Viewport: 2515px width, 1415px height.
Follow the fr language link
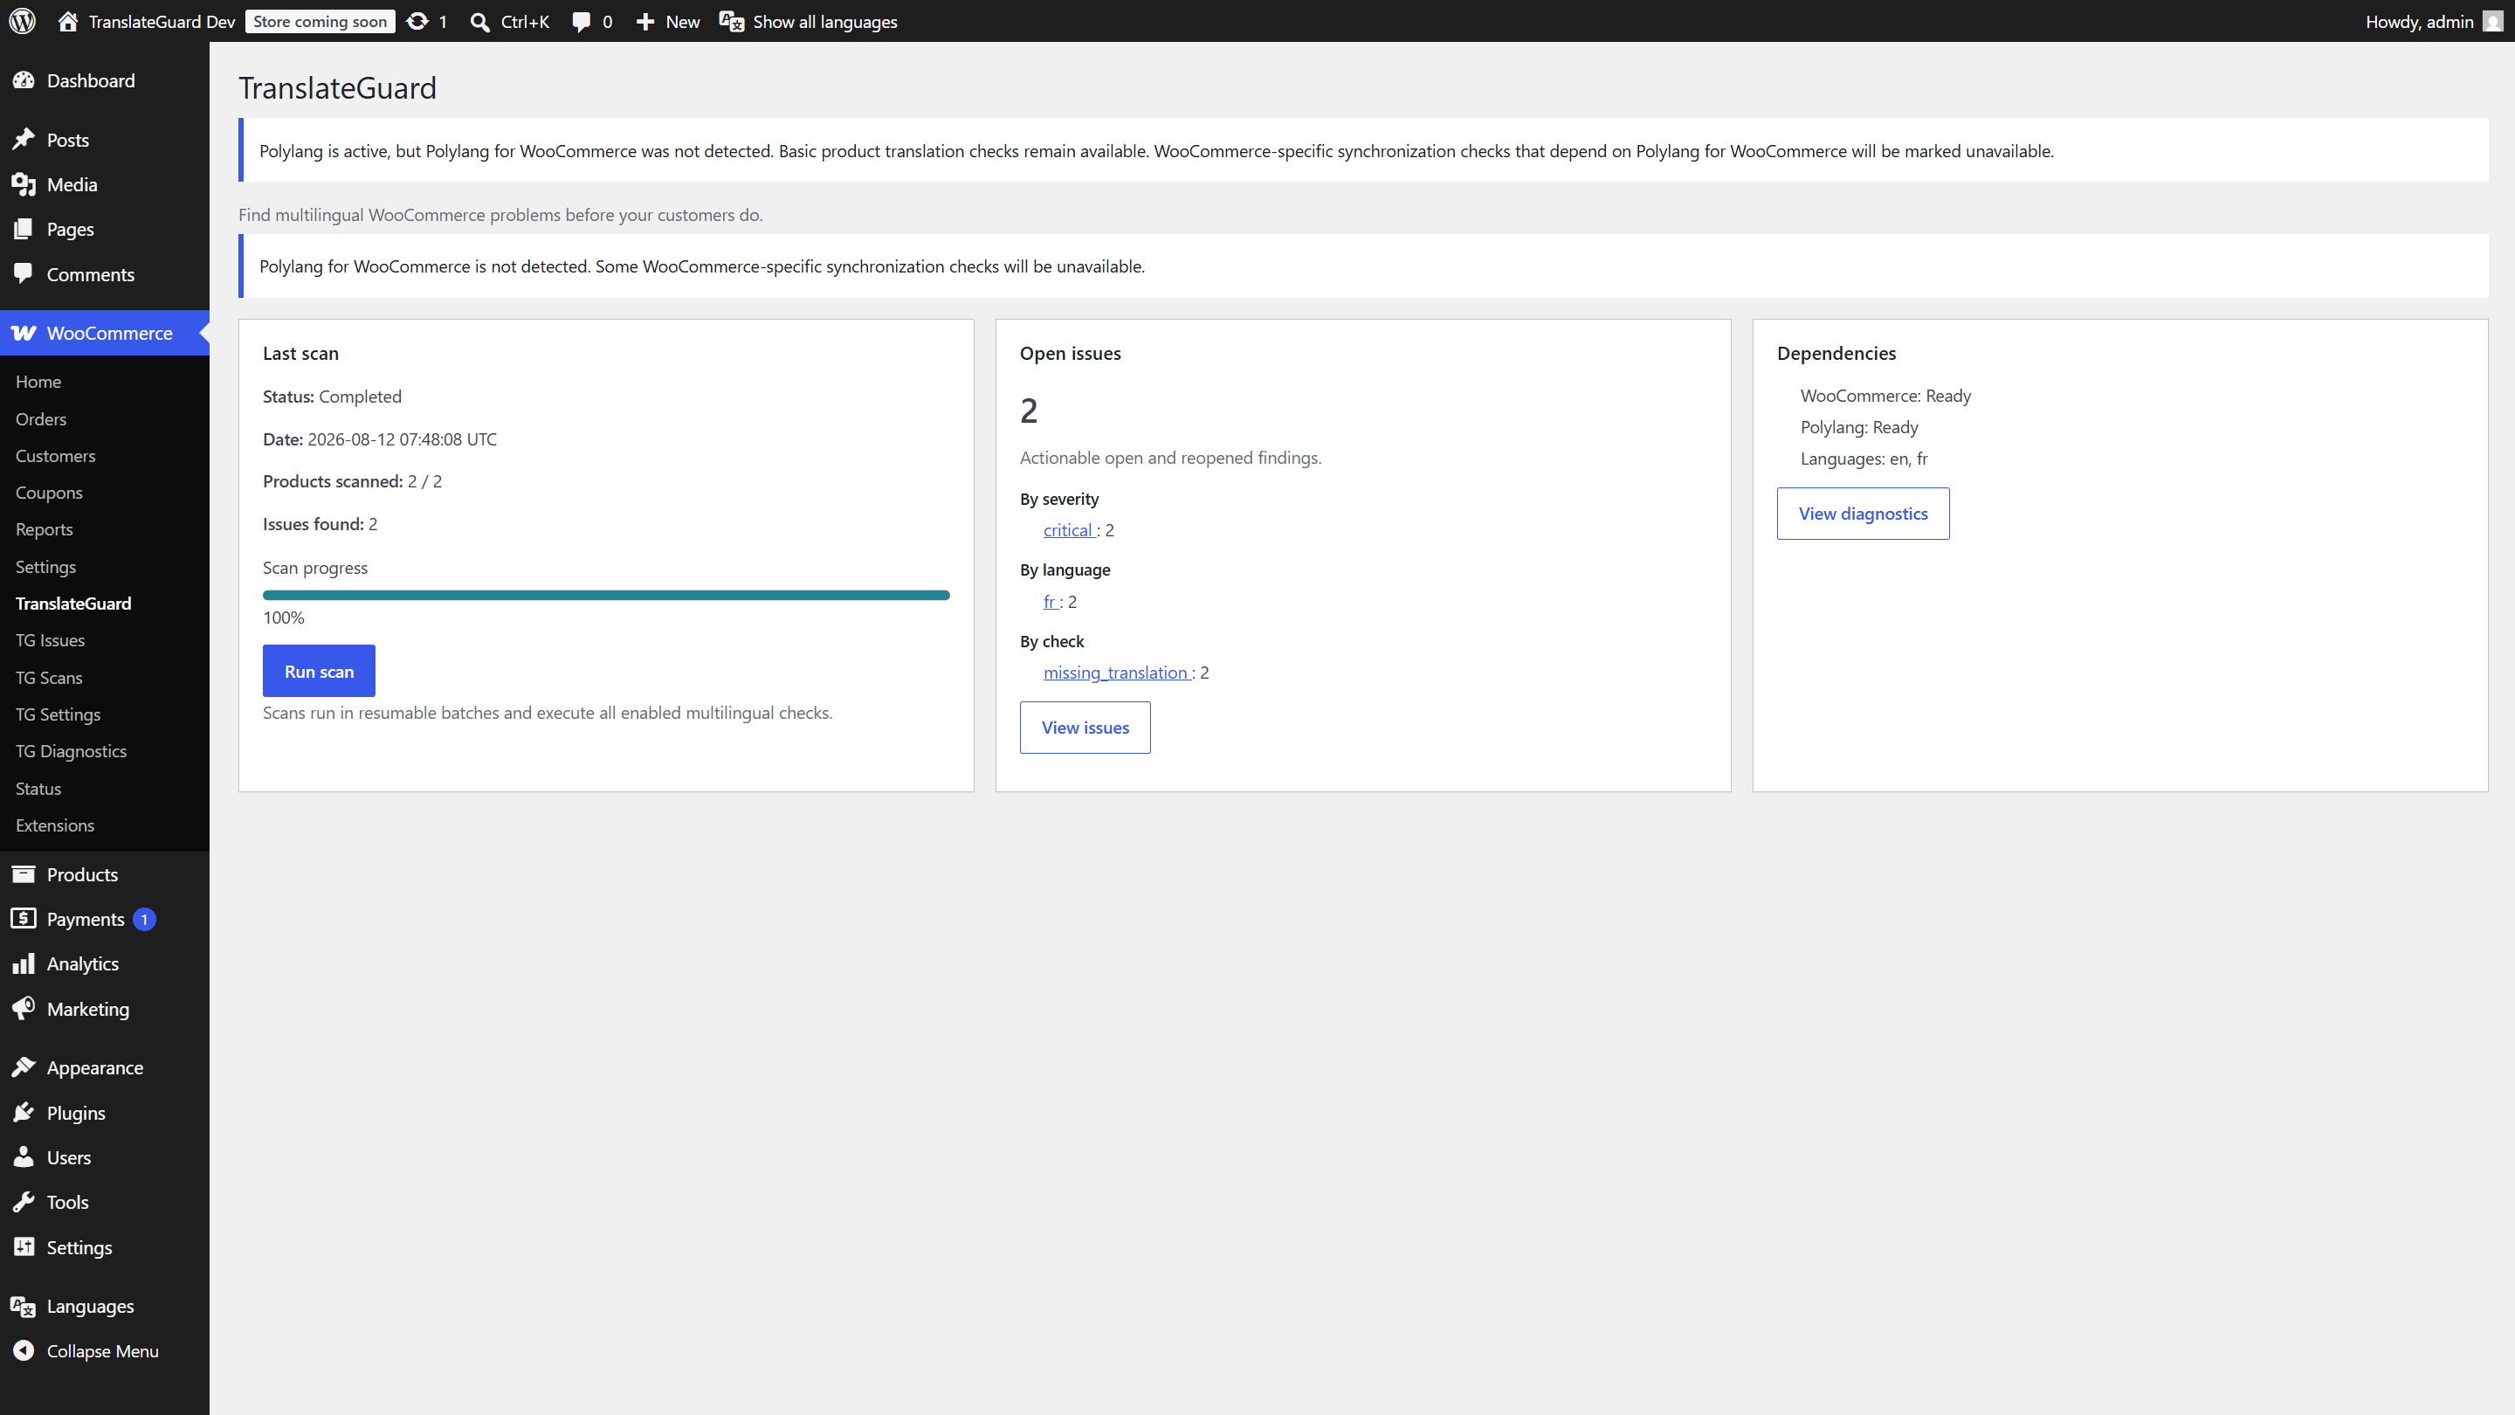(x=1051, y=602)
